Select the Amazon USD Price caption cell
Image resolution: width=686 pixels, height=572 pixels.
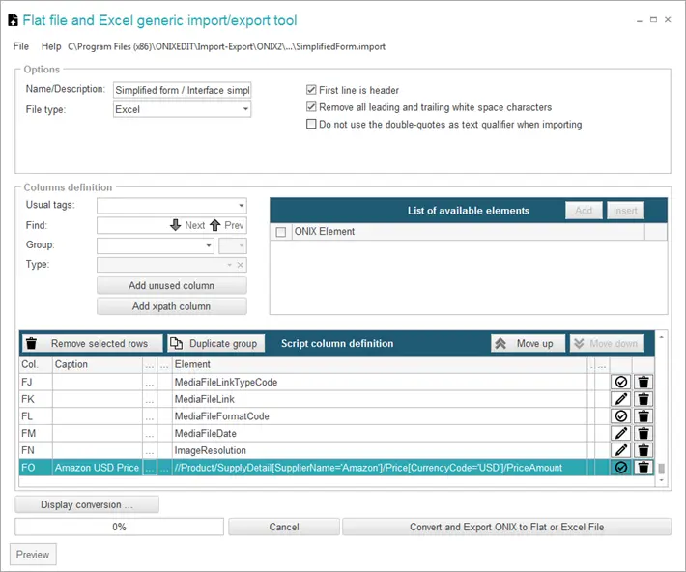[98, 468]
